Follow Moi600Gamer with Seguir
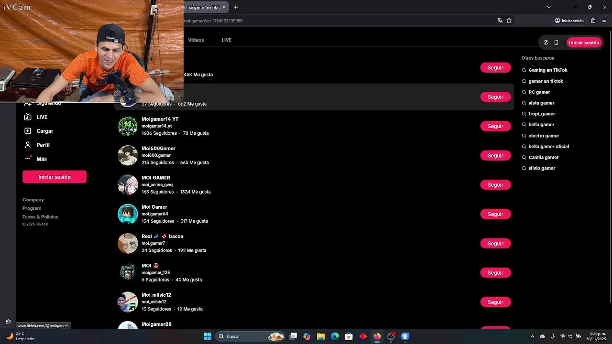This screenshot has height=344, width=612. click(x=495, y=156)
